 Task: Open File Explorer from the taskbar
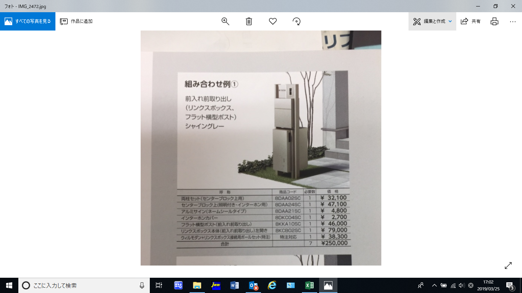(x=197, y=285)
